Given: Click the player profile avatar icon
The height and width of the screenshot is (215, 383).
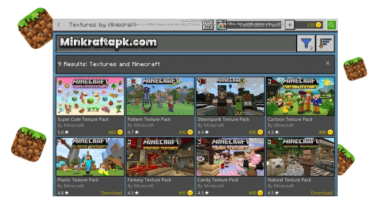Looking at the screenshot, I should 221,25.
